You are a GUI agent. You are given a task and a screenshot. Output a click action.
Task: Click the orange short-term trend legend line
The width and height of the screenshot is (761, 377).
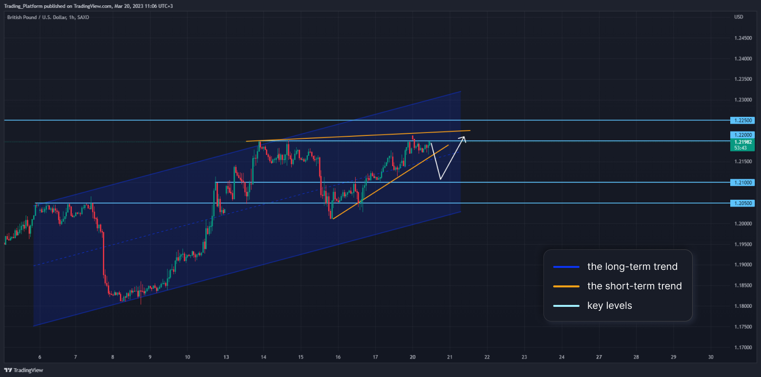tap(566, 286)
